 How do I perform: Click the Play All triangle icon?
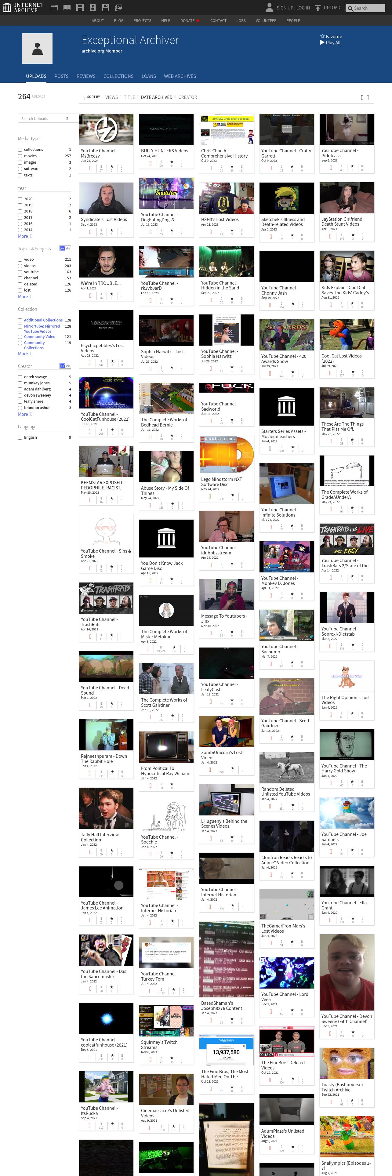tap(322, 42)
